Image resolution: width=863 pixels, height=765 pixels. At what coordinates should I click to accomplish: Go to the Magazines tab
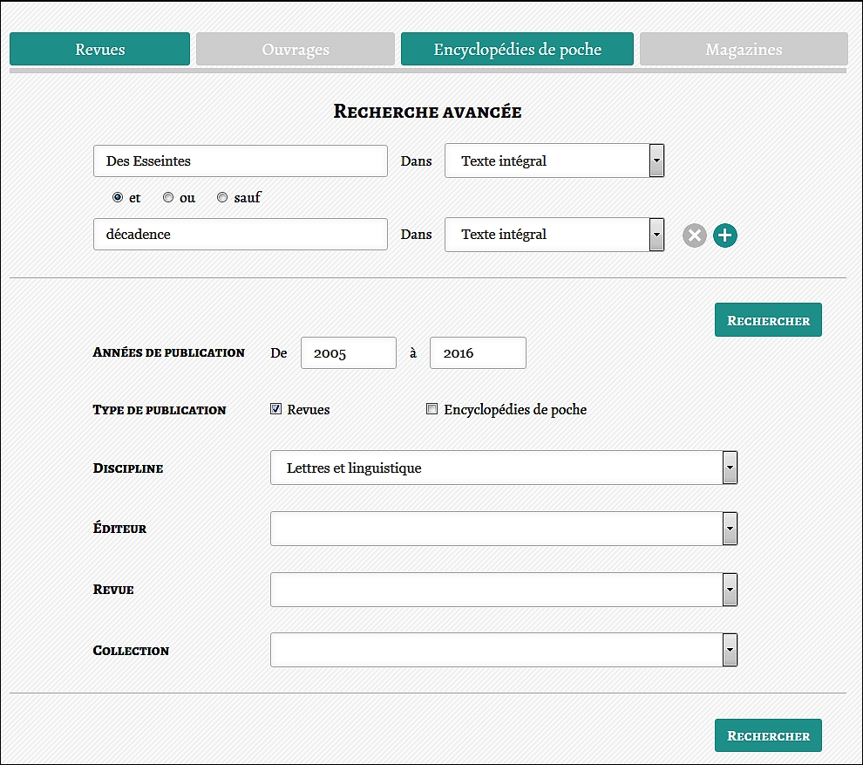click(x=744, y=50)
